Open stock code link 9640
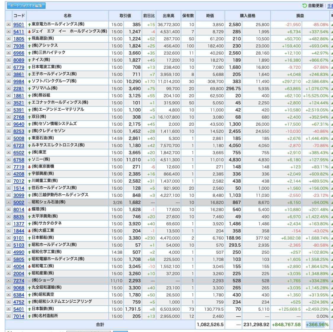 point(19,124)
